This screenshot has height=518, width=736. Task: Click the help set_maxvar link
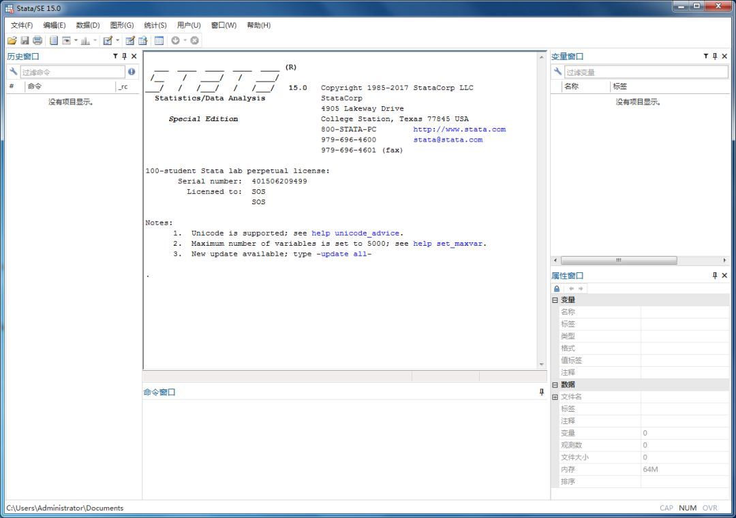(x=448, y=243)
